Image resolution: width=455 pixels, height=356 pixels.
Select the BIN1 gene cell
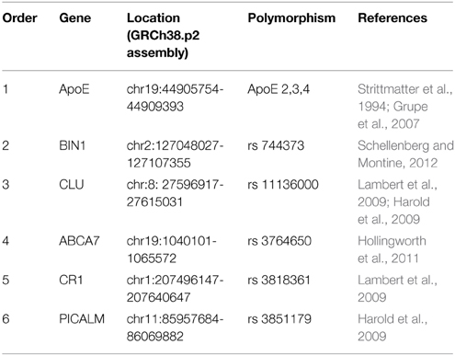[x=72, y=145]
